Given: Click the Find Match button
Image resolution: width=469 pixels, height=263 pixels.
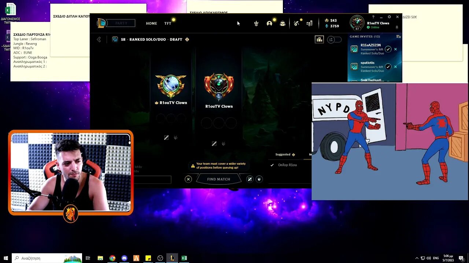Looking at the screenshot, I should pyautogui.click(x=219, y=179).
